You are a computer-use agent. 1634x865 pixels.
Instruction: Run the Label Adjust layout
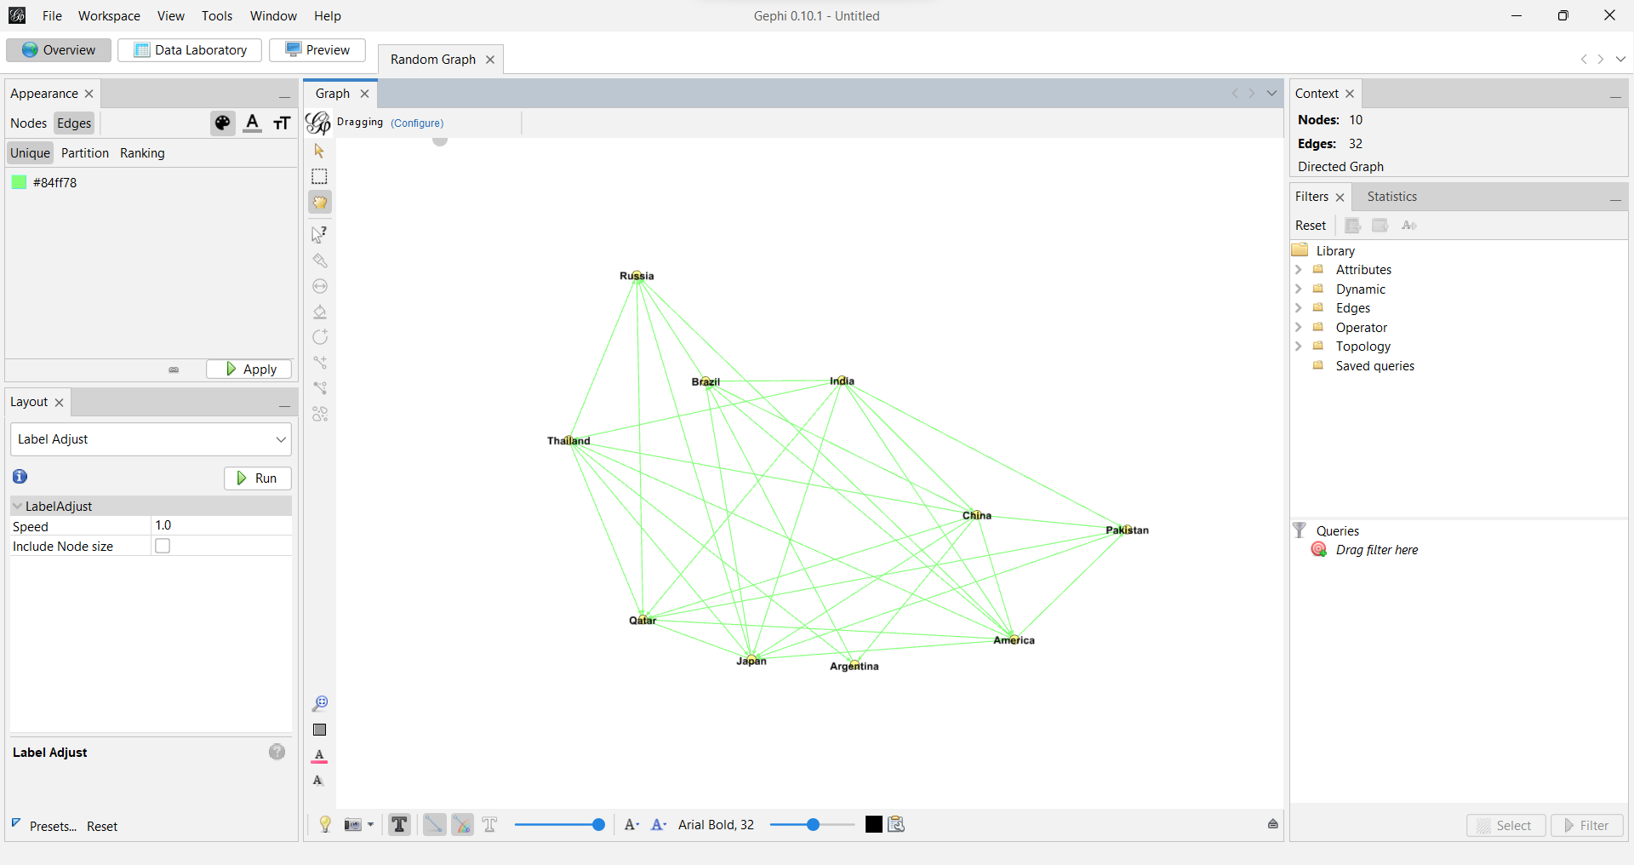click(257, 478)
